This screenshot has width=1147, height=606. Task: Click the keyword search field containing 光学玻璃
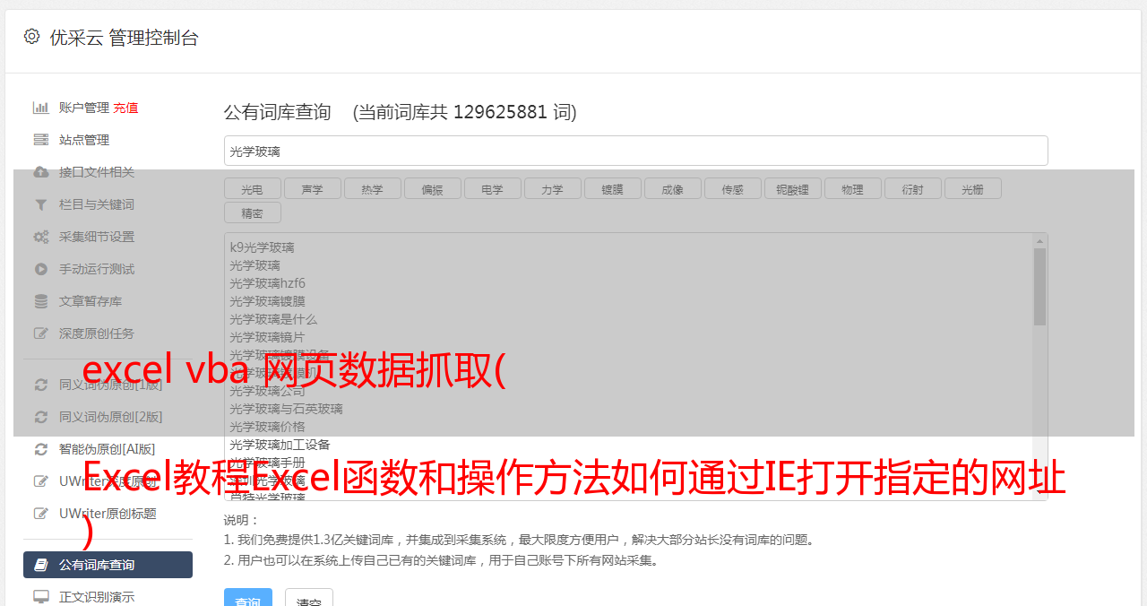[x=635, y=151]
